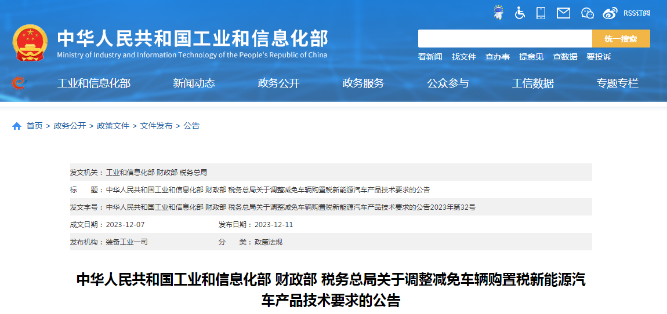Click the 找文件 quick link

463,57
